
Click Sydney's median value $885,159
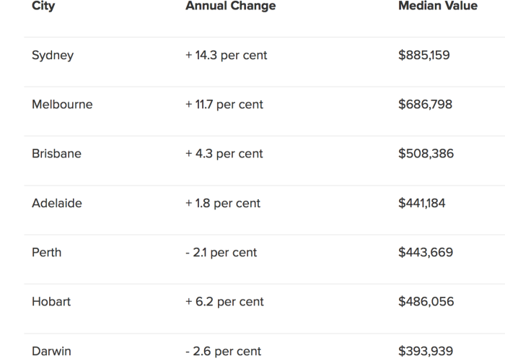point(424,55)
